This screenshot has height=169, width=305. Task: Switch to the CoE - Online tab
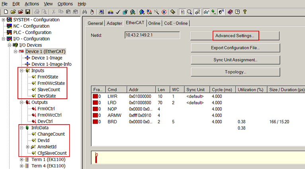pos(176,23)
